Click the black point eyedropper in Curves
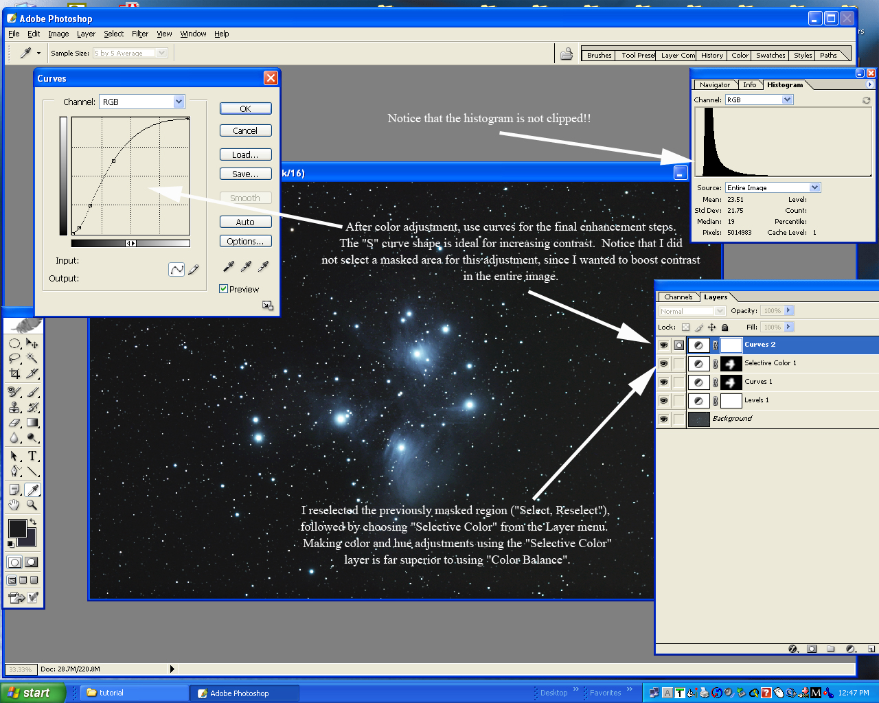 click(x=229, y=266)
